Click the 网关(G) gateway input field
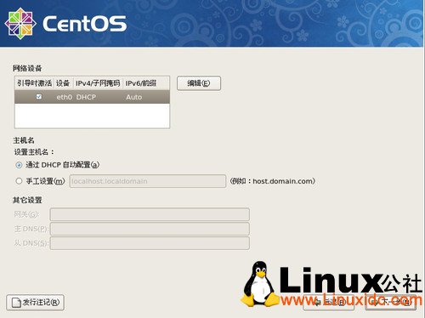 150,214
